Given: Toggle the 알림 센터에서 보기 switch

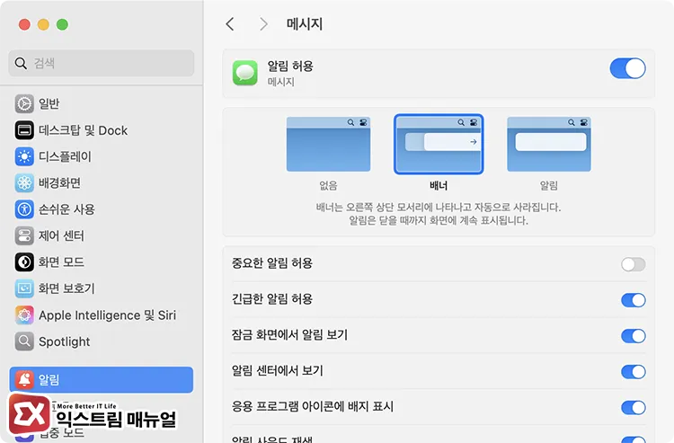Looking at the screenshot, I should pos(634,372).
